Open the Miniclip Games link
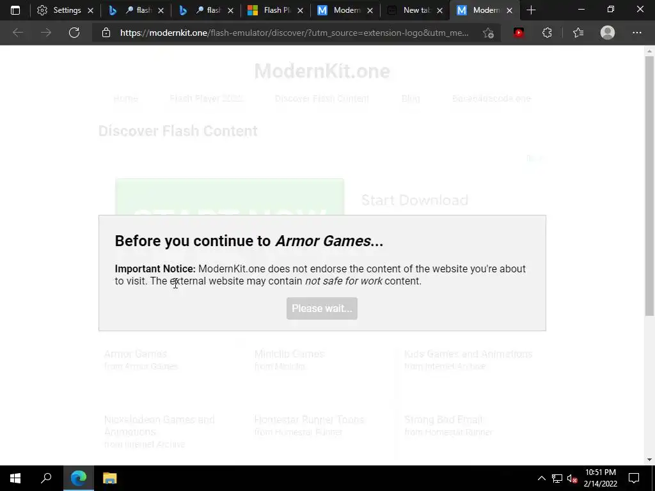Screen dimensions: 655x491 (x=289, y=354)
